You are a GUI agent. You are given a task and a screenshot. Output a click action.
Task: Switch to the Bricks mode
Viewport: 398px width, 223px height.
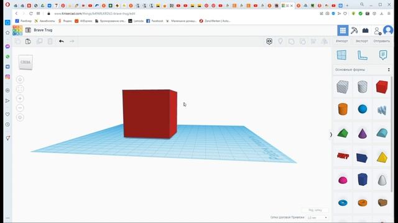click(x=365, y=30)
